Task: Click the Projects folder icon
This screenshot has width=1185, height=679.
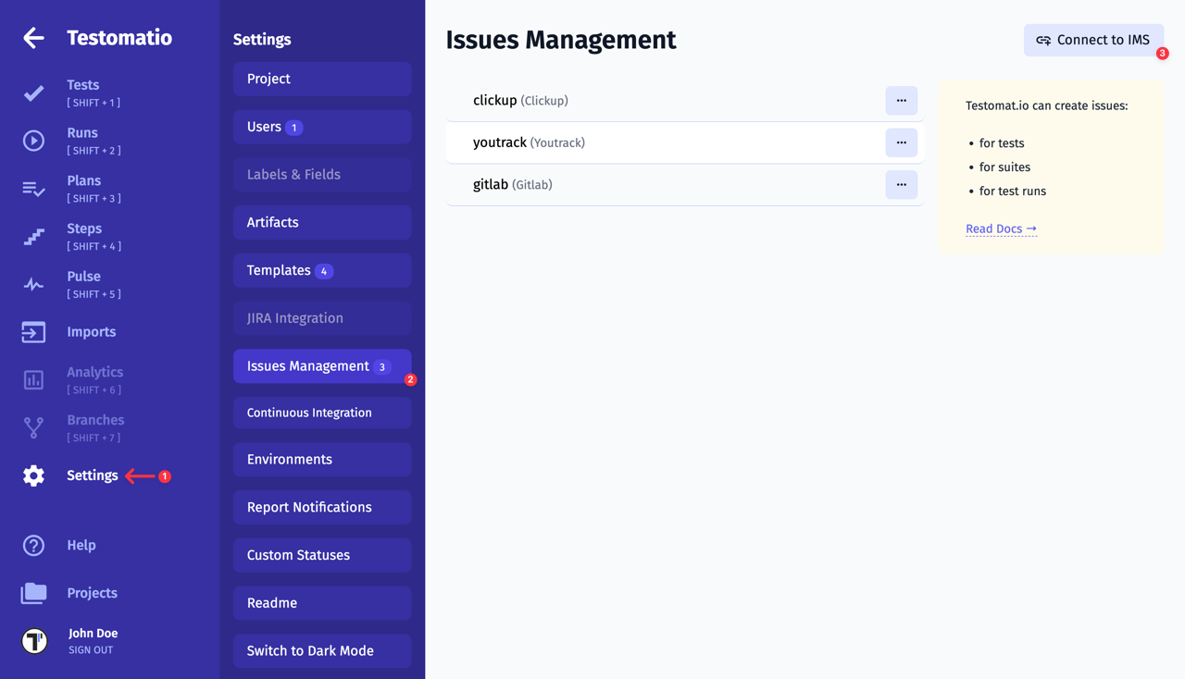Action: pyautogui.click(x=33, y=593)
